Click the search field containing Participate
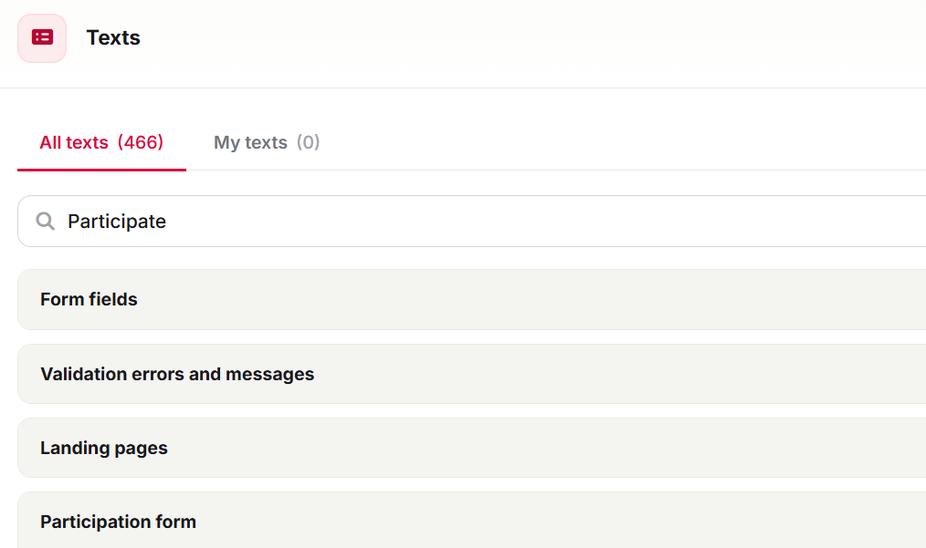Viewport: 926px width, 548px height. (472, 222)
